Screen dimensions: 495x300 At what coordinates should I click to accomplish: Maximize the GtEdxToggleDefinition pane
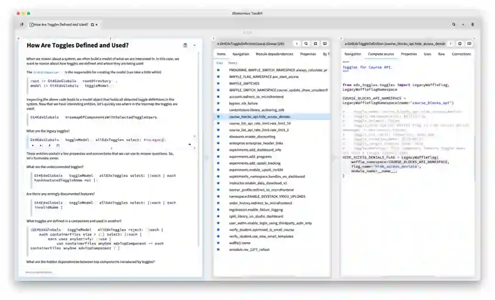point(460,44)
